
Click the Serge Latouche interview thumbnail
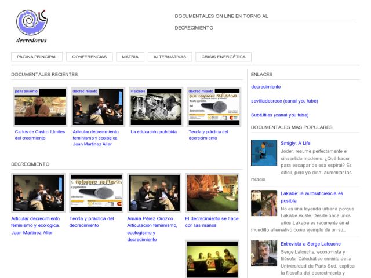point(264,253)
